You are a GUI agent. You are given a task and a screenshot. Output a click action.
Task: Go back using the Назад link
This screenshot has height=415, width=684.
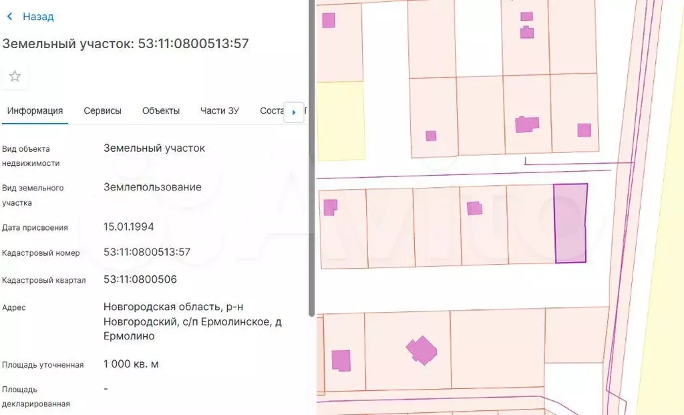click(38, 17)
